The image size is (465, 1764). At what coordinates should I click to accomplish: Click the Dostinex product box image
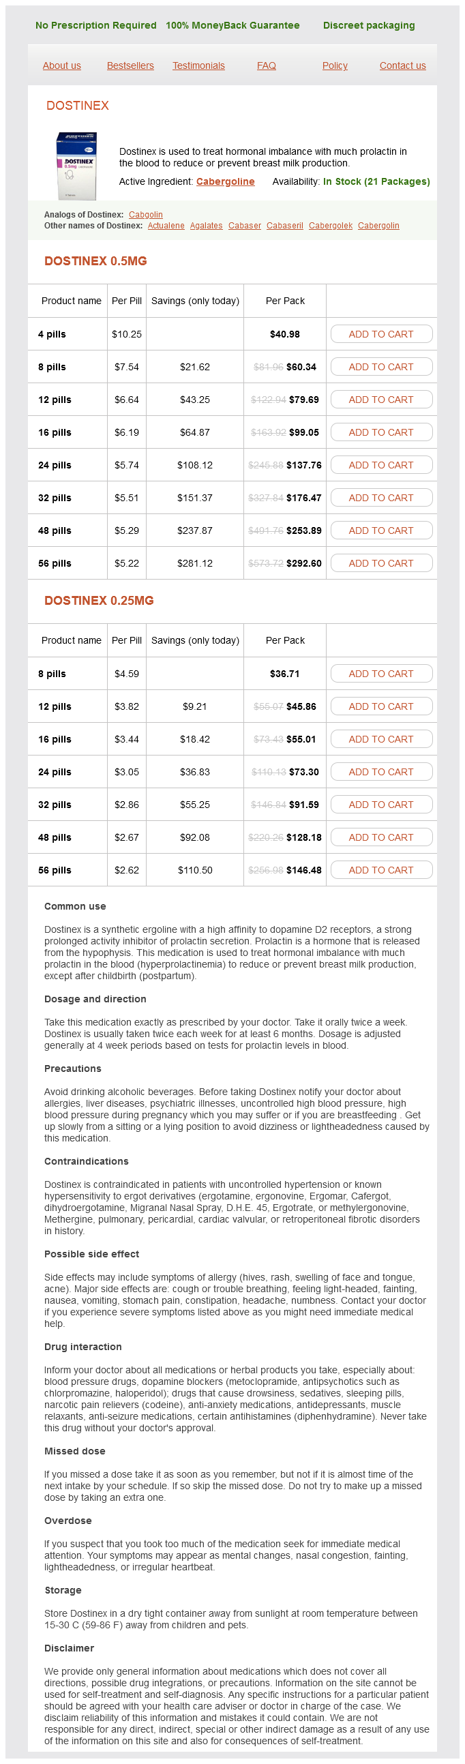76,166
